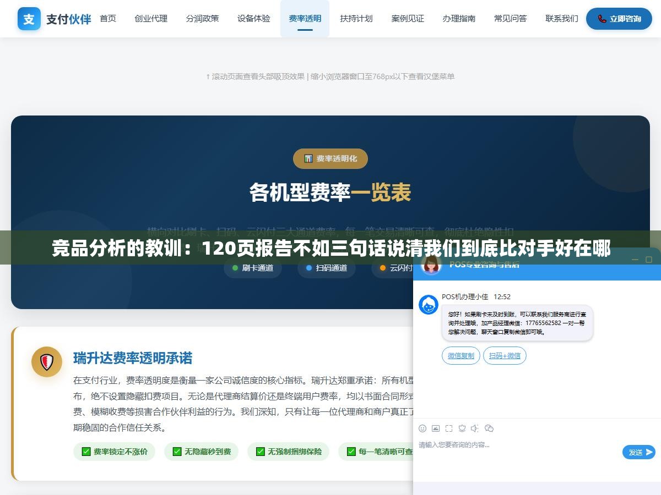
Task: Click the 发送 send button
Action: [x=639, y=452]
